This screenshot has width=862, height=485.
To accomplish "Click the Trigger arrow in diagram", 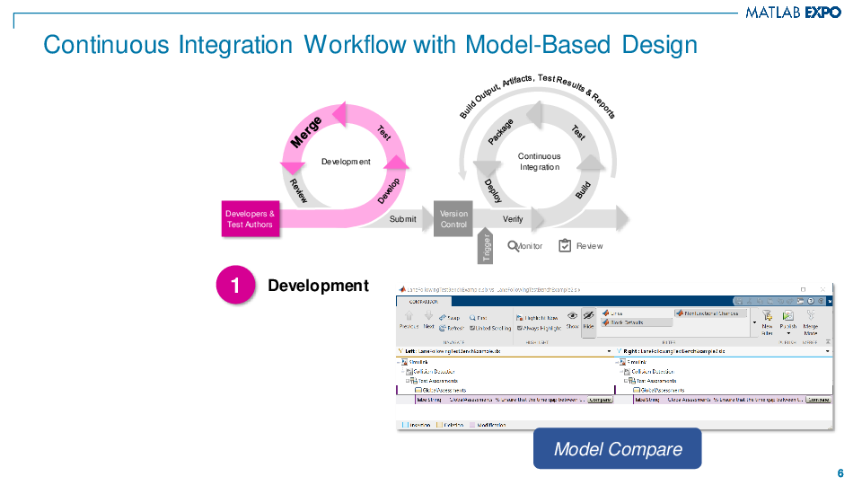I will click(x=486, y=246).
